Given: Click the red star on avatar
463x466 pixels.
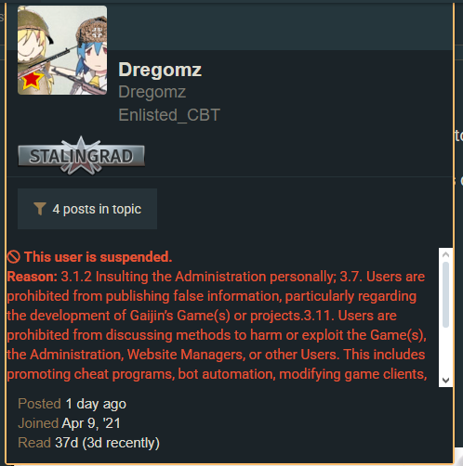Looking at the screenshot, I should tap(32, 80).
